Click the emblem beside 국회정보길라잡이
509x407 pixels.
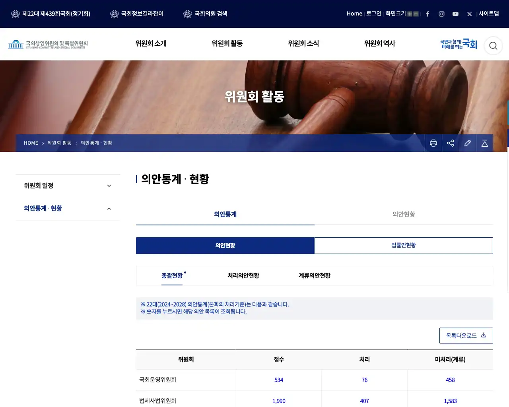point(115,14)
